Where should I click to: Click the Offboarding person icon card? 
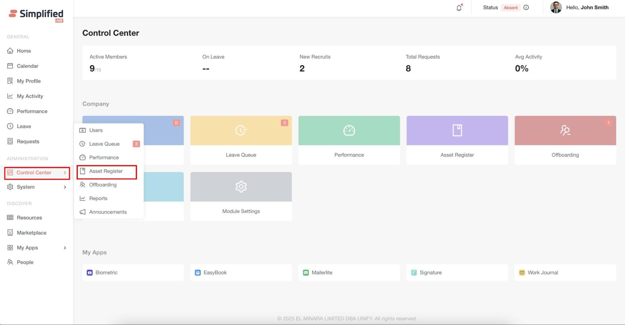565,131
